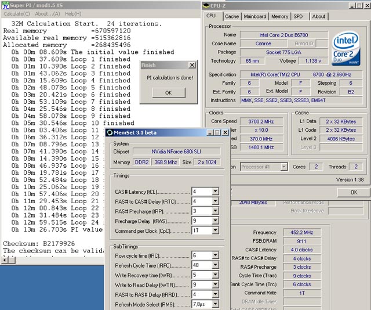Expand the Write to Read Delay (tWTR) dropdown
Image resolution: width=371 pixels, height=310 pixels.
[215, 284]
